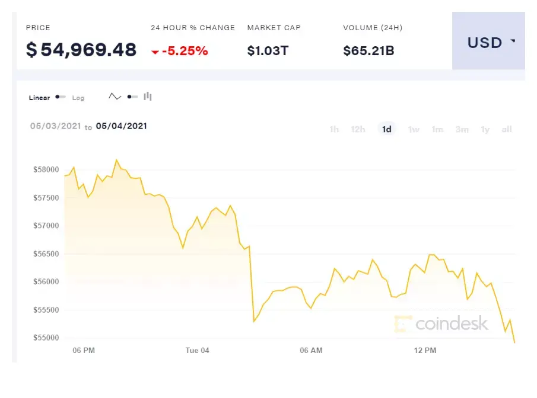The image size is (537, 398).
Task: Click the red down-arrow change indicator
Action: (155, 52)
